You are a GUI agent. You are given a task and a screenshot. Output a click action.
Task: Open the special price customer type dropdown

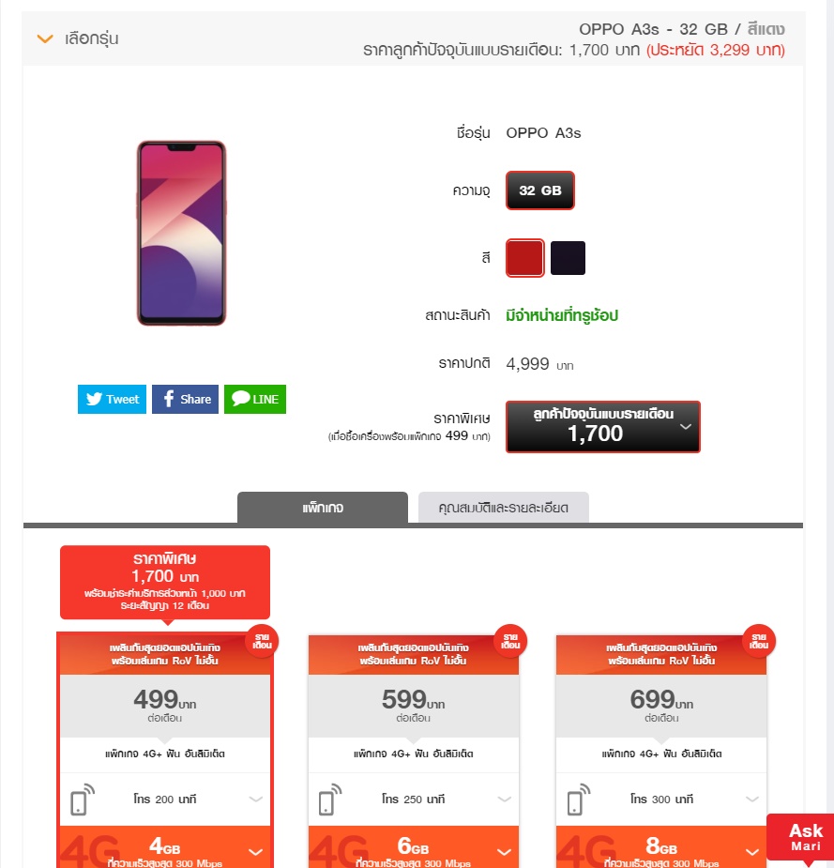[602, 427]
